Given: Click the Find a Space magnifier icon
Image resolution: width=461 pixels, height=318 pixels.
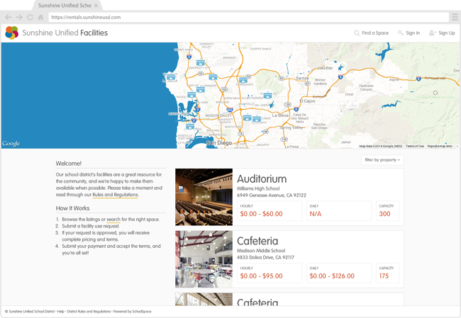Looking at the screenshot, I should 357,33.
